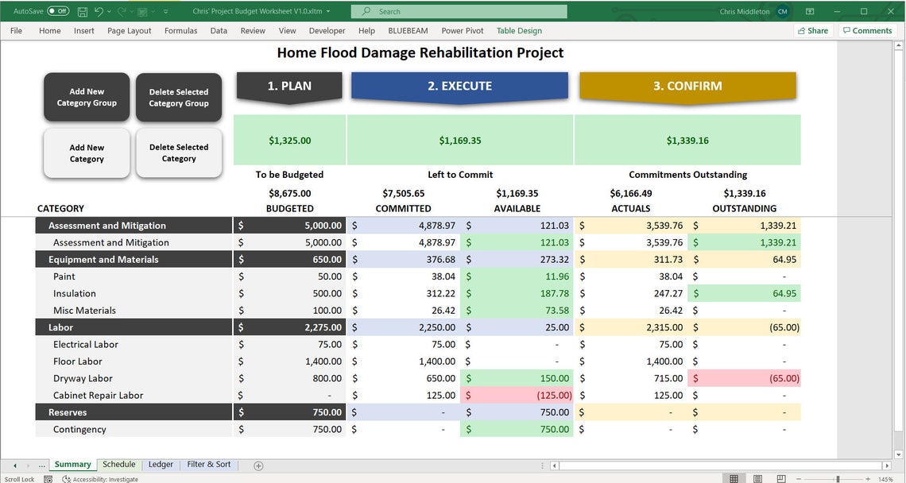Viewport: 906px width, 483px height.
Task: Open the Table Design ribbon tab
Action: pyautogui.click(x=519, y=31)
